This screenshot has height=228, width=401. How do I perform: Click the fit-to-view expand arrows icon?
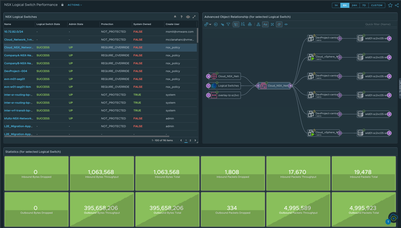click(x=272, y=24)
